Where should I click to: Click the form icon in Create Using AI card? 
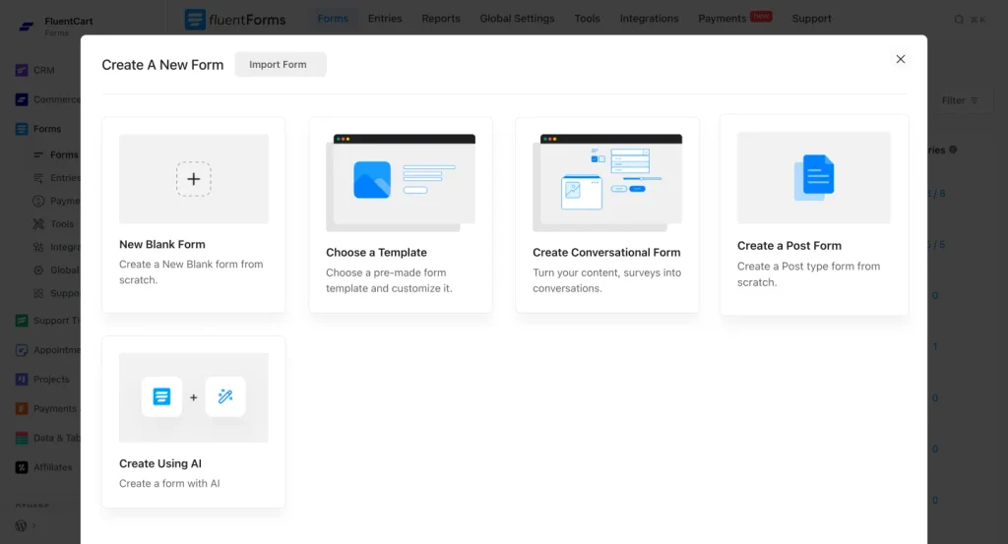(x=162, y=396)
